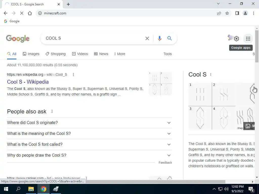Open the Cool S - Wikipedia link
Image resolution: width=259 pixels, height=194 pixels.
point(28,82)
